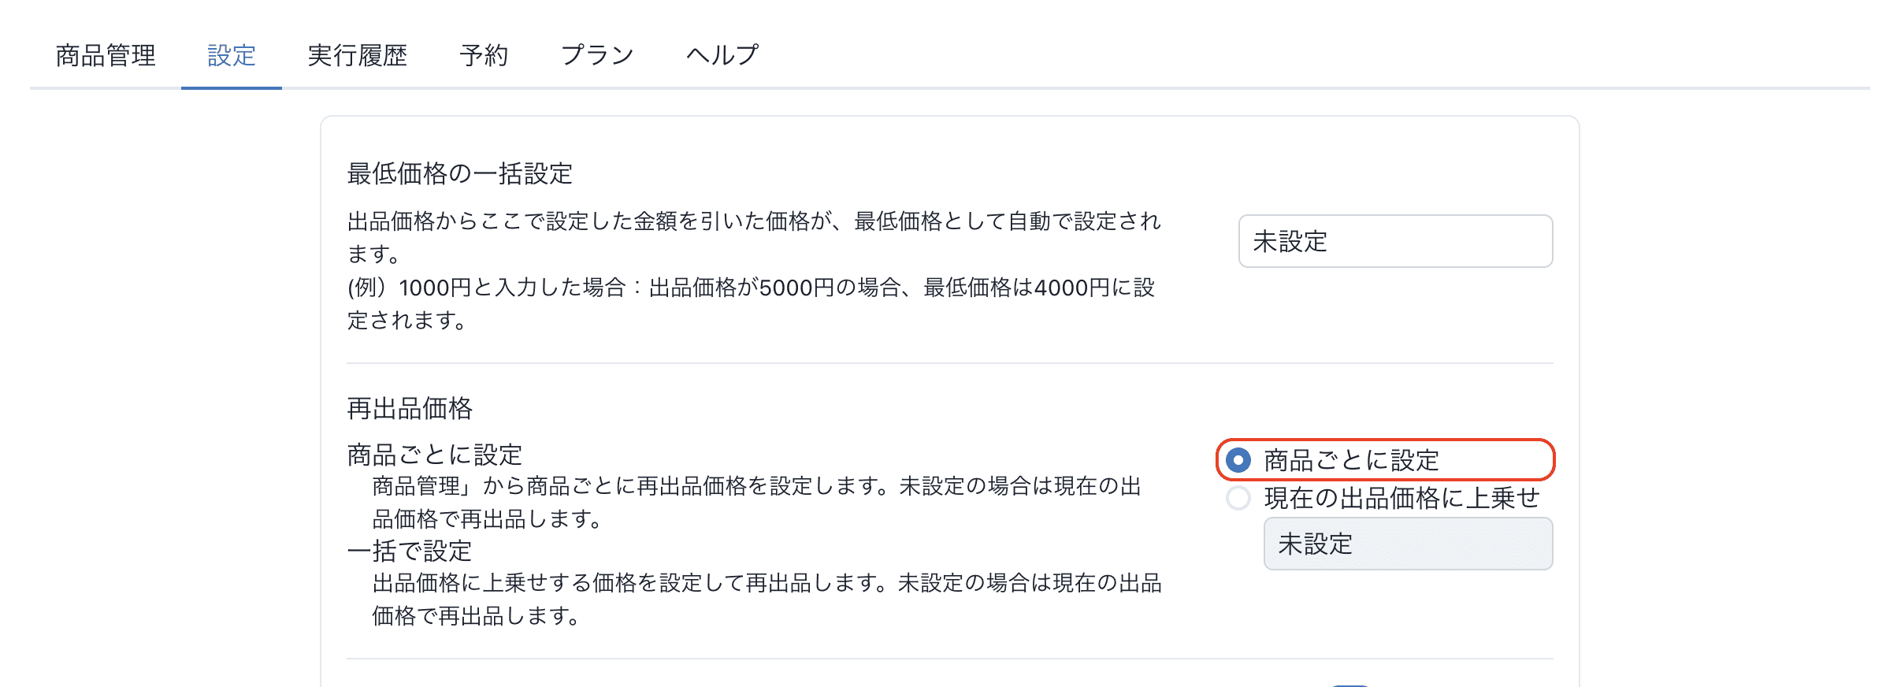Click the 商品ごとに設定 label text beside the selected radio

(1351, 460)
